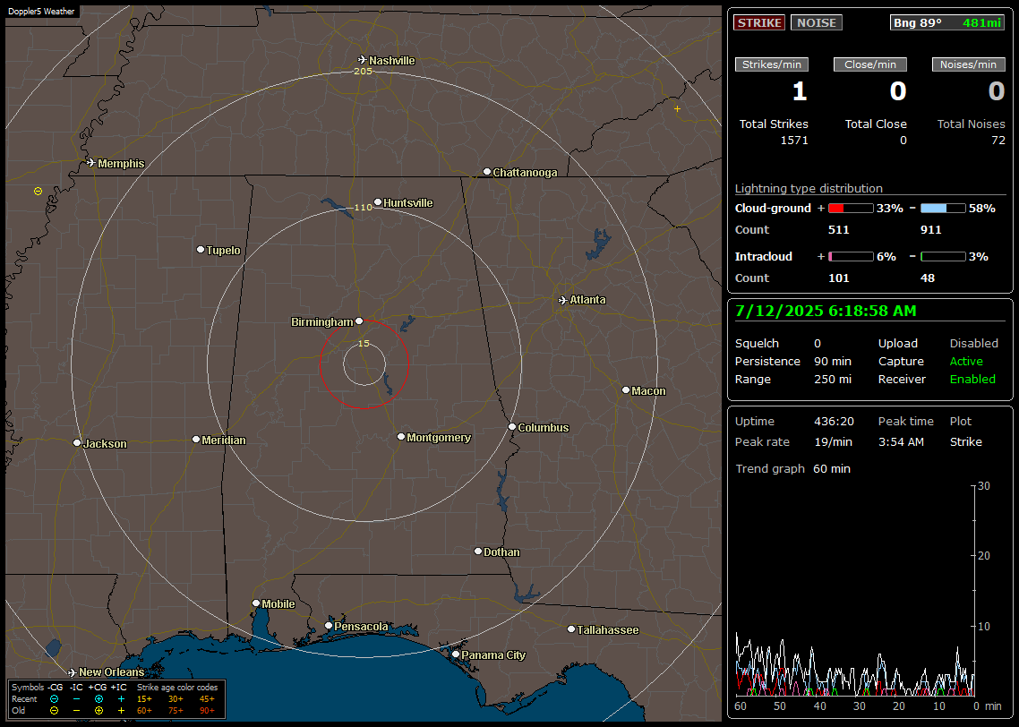The width and height of the screenshot is (1019, 727).
Task: Click the Jackson city marker
Action: [x=77, y=442]
